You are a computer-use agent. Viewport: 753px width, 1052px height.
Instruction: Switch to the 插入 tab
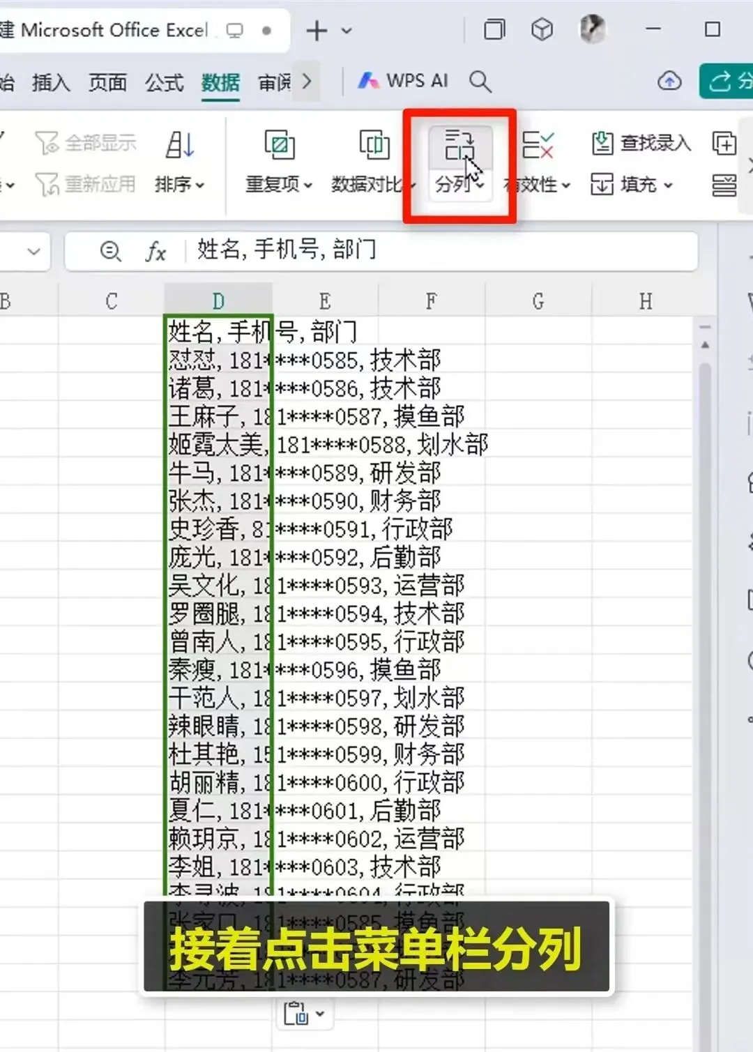point(51,82)
